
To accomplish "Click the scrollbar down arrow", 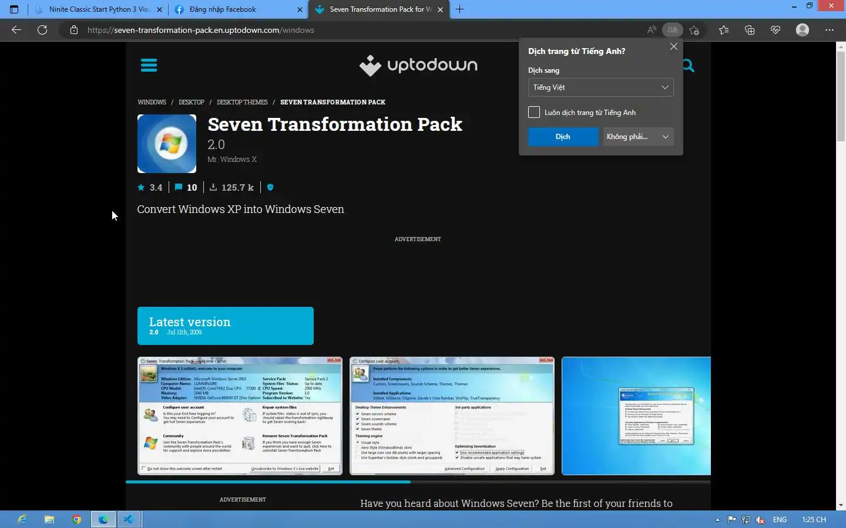I will click(x=841, y=505).
